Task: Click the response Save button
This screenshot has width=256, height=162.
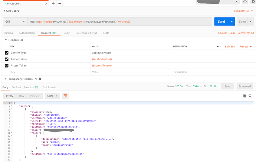Action: pos(227,86)
